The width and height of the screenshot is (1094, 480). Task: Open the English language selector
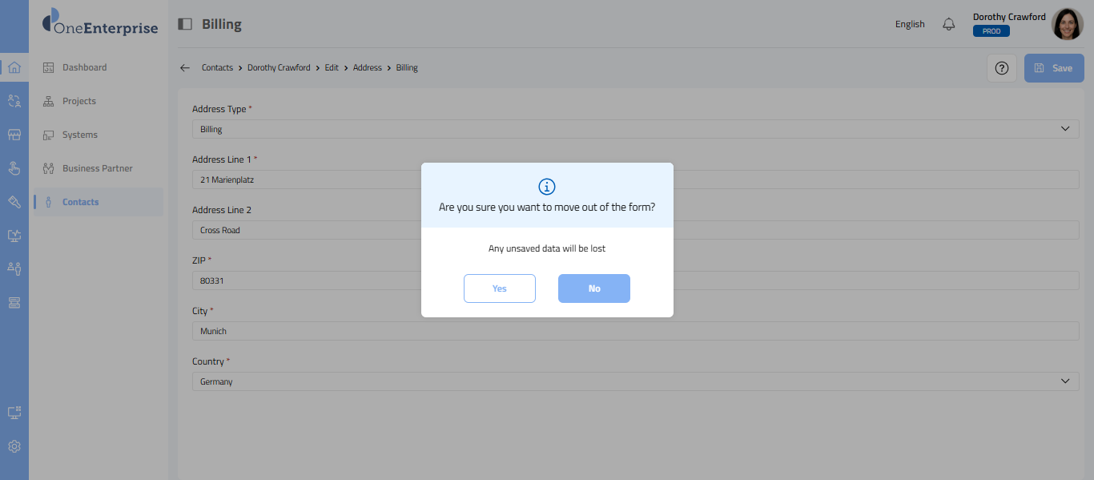(x=910, y=24)
